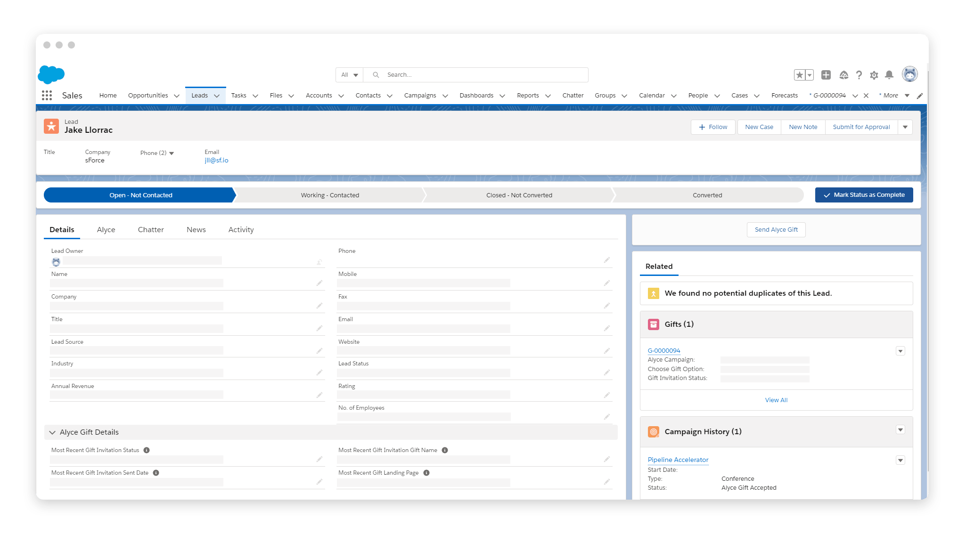Select the Related tab
Viewport: 966px width, 534px height.
(659, 267)
